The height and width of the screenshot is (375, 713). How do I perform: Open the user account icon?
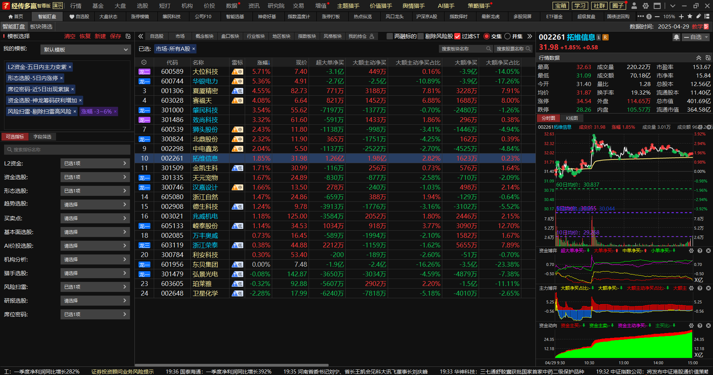[634, 6]
